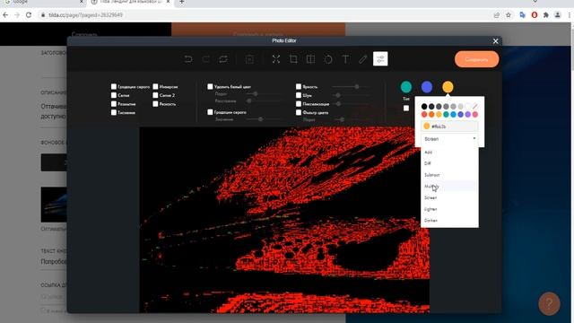Select the resize/expand arrows tool
The height and width of the screenshot is (323, 574).
276,59
